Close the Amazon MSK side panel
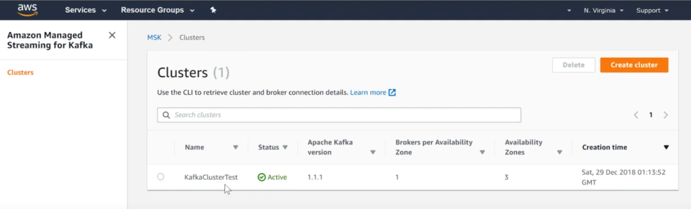This screenshot has height=209, width=691. coord(112,35)
